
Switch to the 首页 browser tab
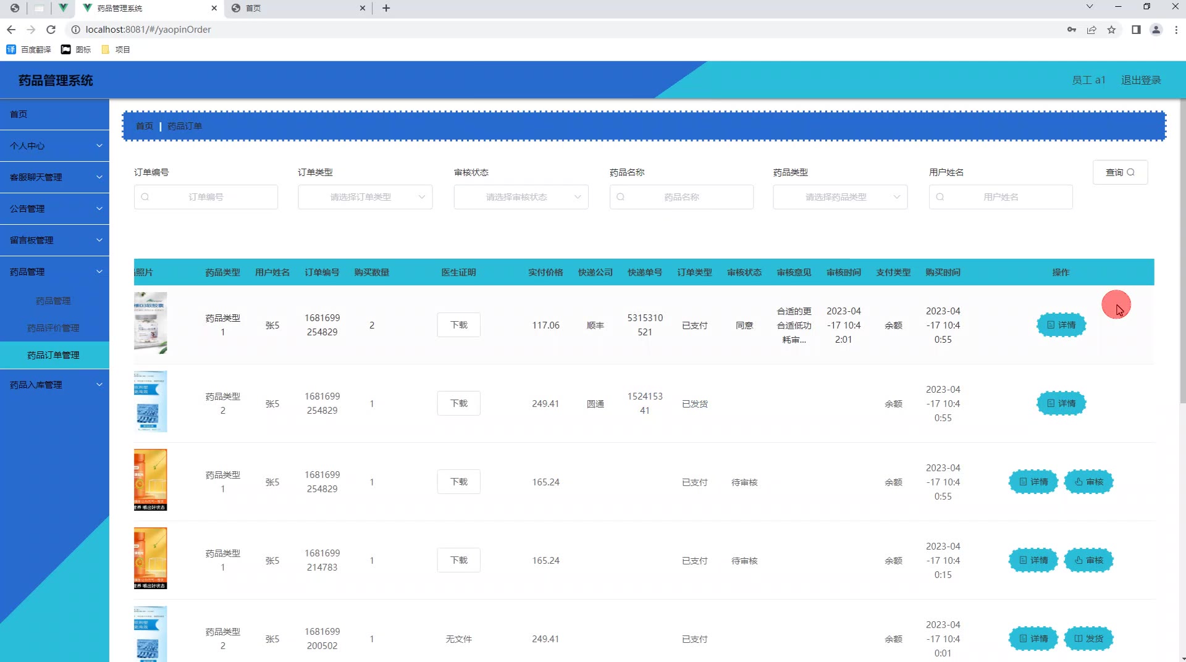point(296,8)
